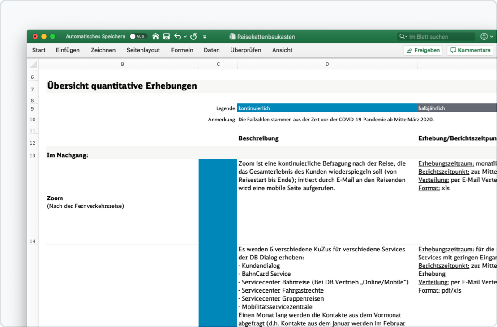Undo the last action

178,37
